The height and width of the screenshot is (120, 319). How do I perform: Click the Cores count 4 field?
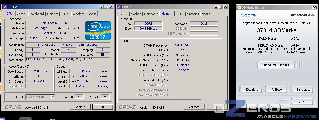[x=79, y=96]
